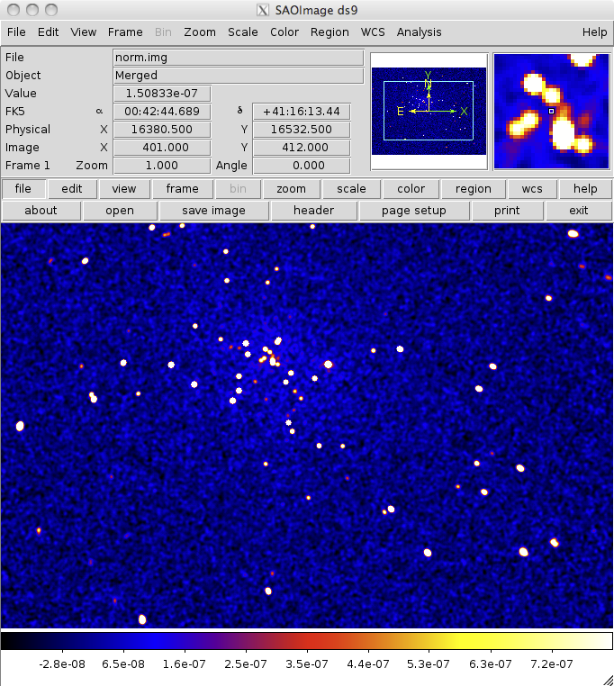Click the 'save image' button

(213, 211)
